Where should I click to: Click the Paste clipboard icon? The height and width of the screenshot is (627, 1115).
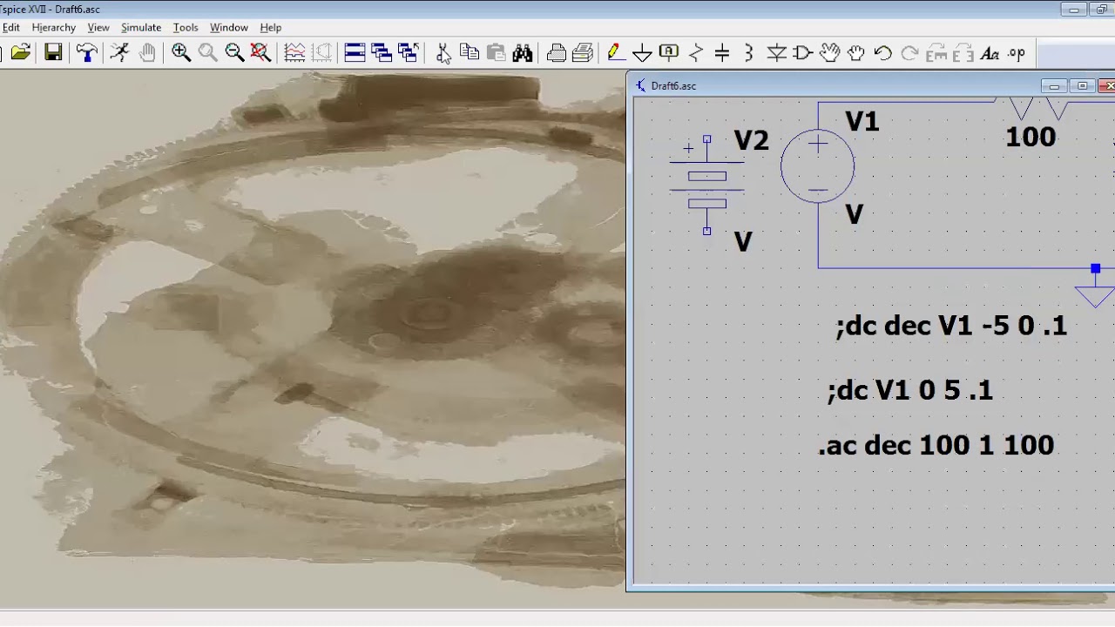[x=497, y=53]
